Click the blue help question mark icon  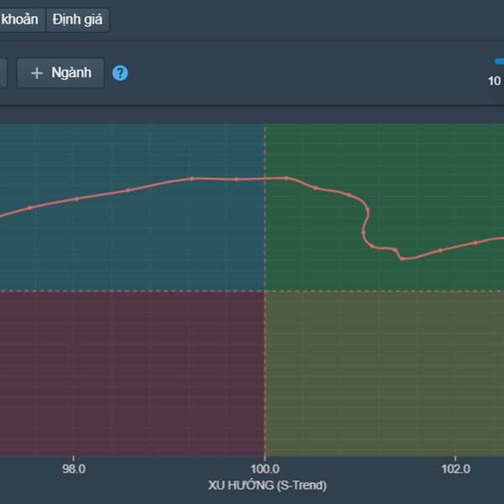(120, 73)
